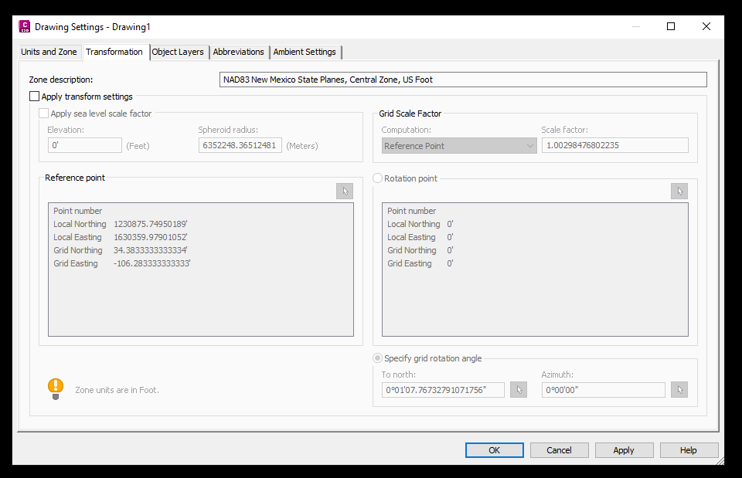Image resolution: width=742 pixels, height=478 pixels.
Task: Click the highlighted Azimuth input field
Action: 603,389
